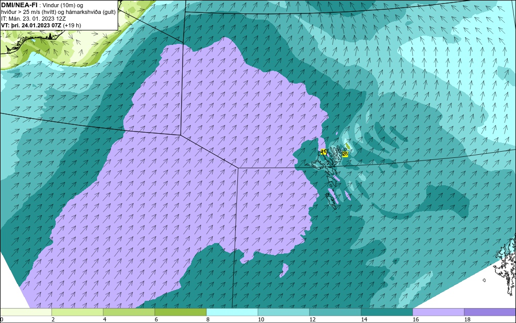
Task: Click the legend scale label '14'
Action: pos(364,319)
